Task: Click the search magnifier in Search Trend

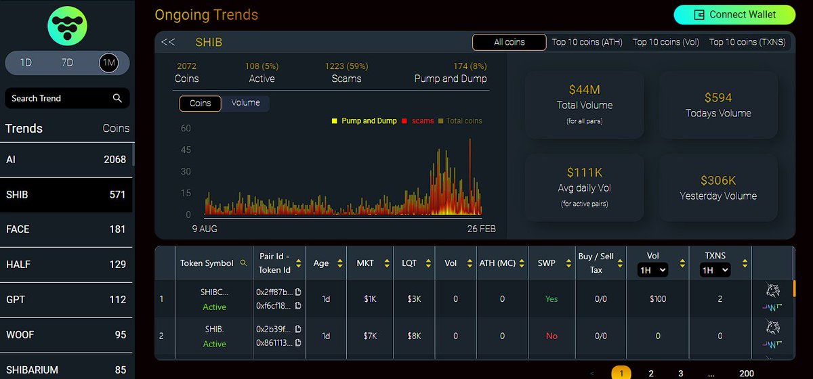Action: coord(117,98)
